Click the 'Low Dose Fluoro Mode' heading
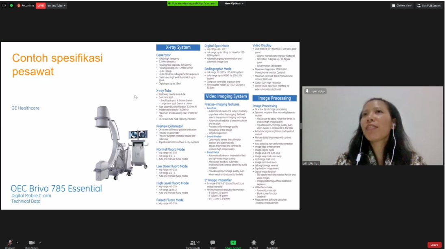 click(171, 167)
